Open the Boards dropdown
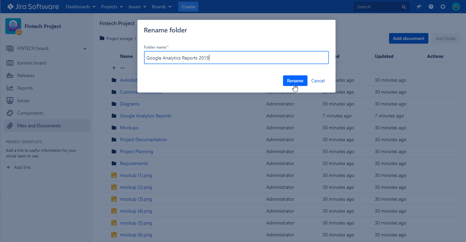466x242 pixels. 161,7
